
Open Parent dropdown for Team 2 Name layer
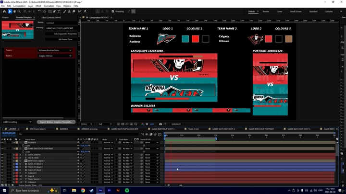coord(151,155)
